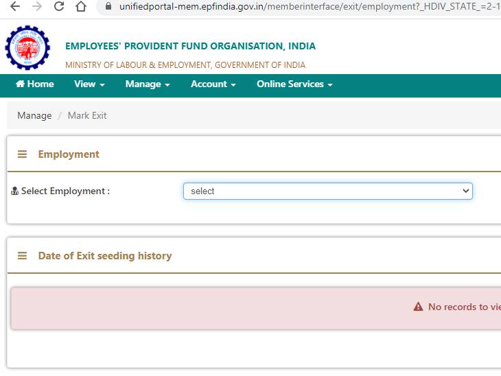Click the EPFO logo emblem
Screen dimensions: 501x376
(x=27, y=47)
